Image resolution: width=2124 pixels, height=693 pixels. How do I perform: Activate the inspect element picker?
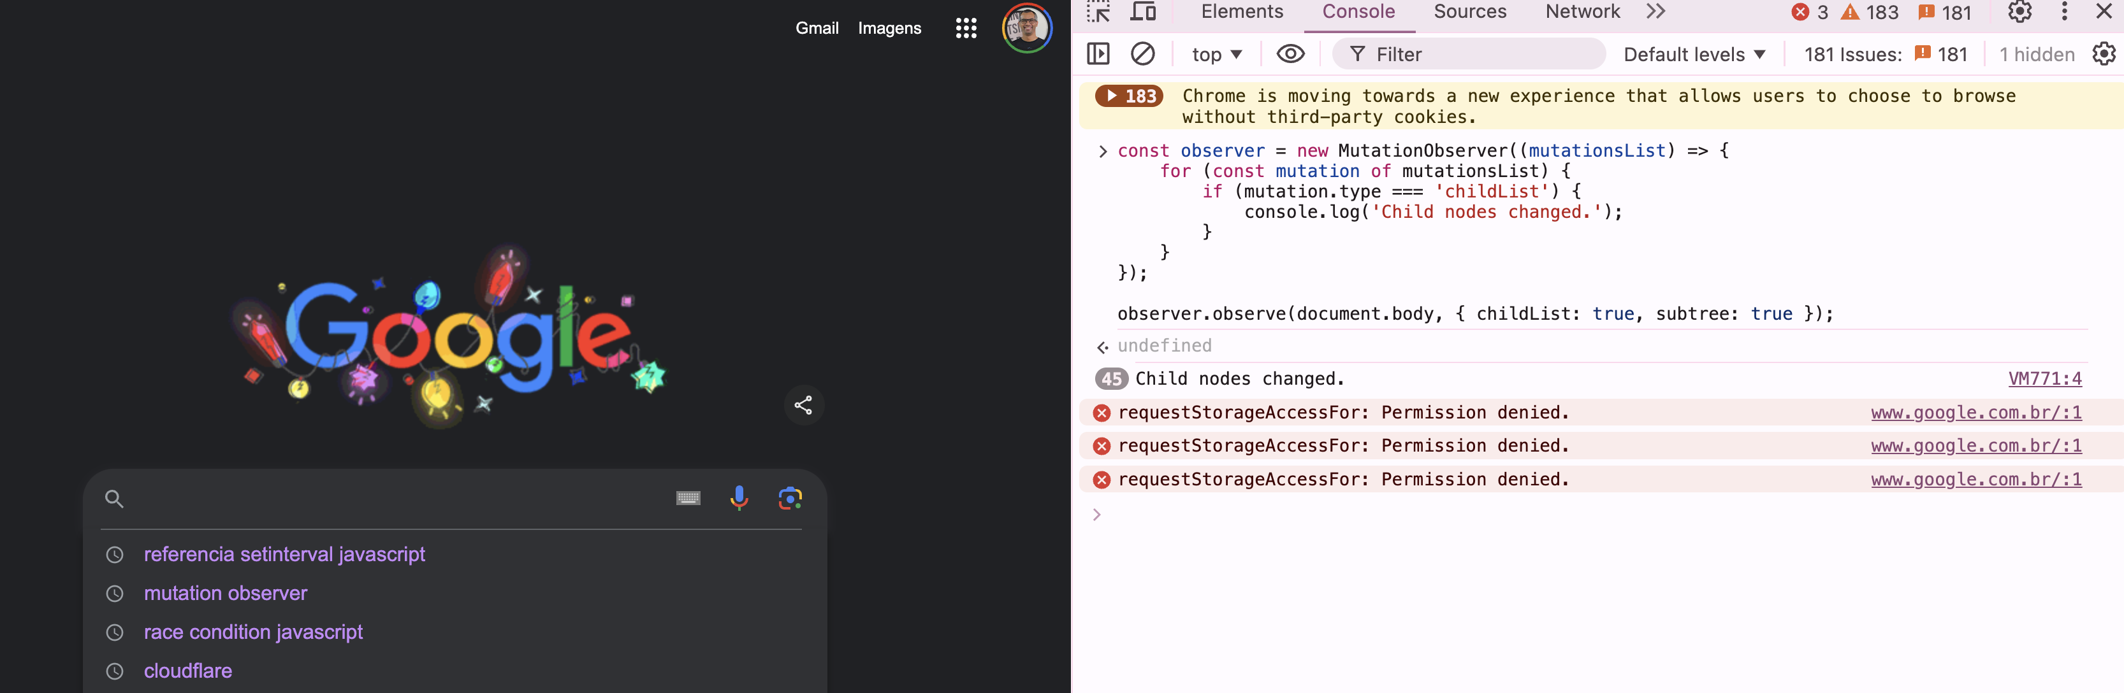click(1098, 11)
